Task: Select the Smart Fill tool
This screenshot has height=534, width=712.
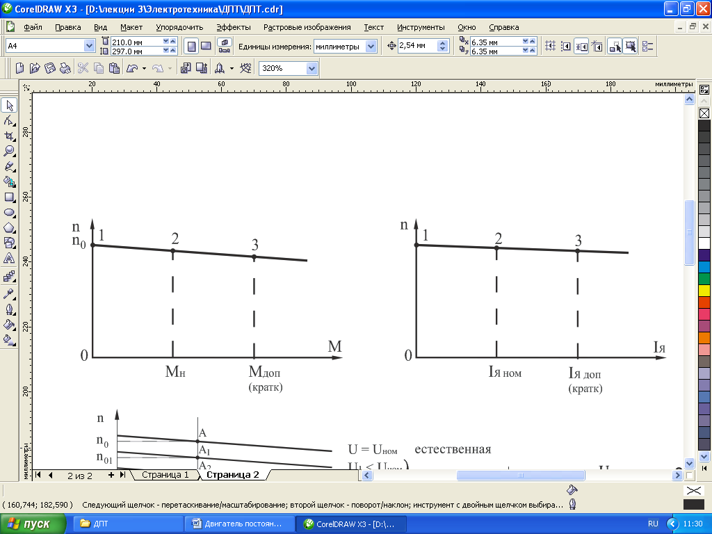Action: coord(9,182)
